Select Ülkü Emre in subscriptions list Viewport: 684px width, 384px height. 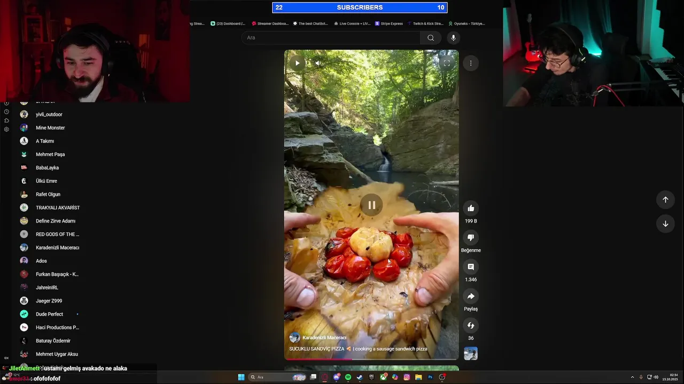[46, 181]
